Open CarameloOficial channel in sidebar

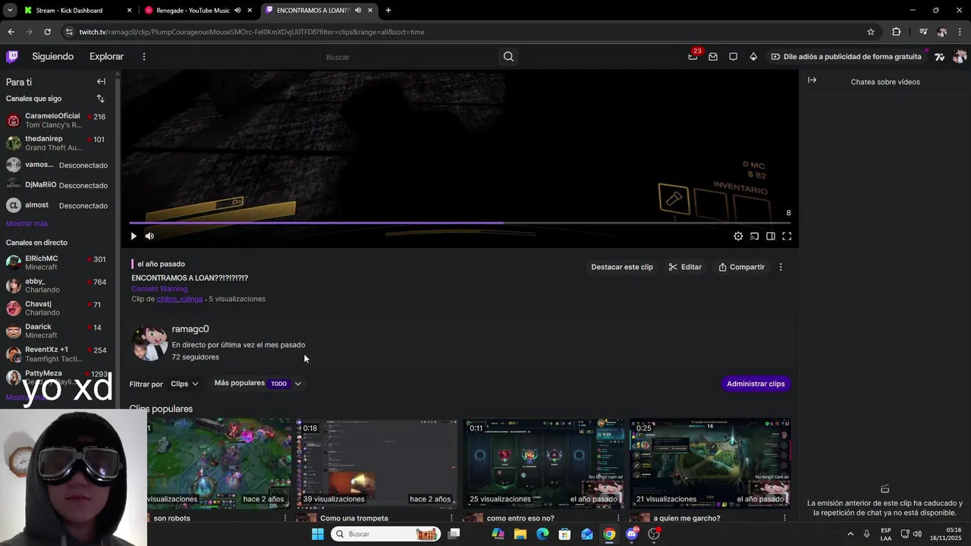click(58, 121)
